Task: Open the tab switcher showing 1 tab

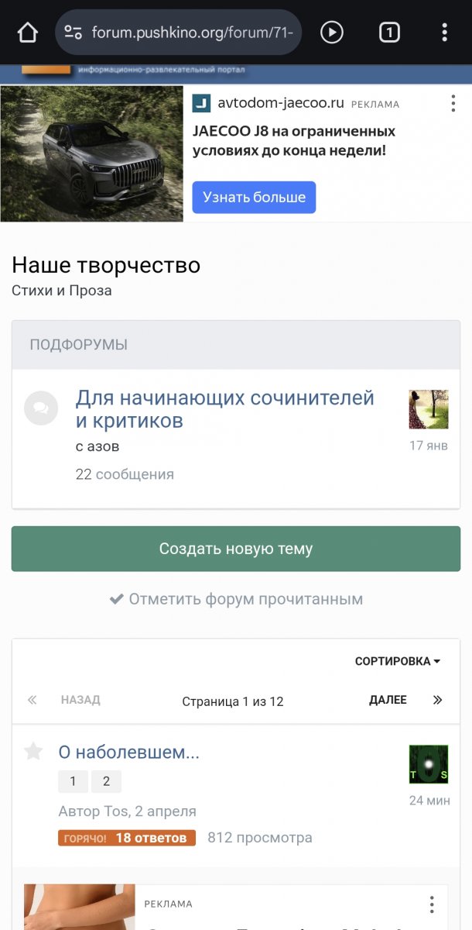Action: [x=389, y=33]
